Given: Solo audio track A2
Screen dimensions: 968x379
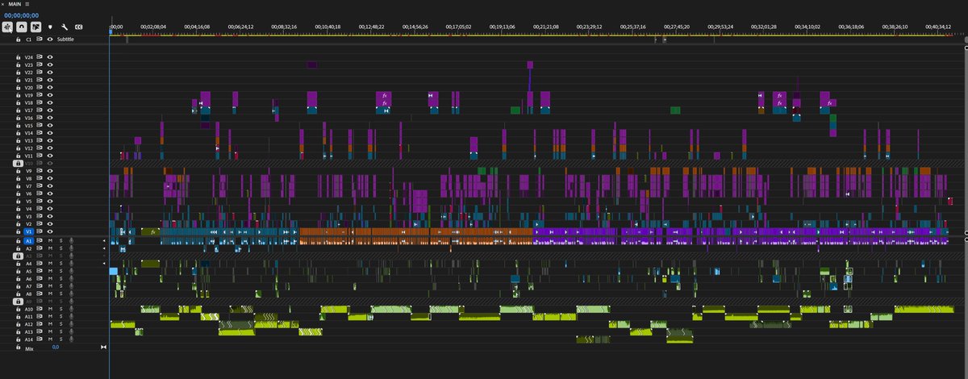Looking at the screenshot, I should (60, 248).
